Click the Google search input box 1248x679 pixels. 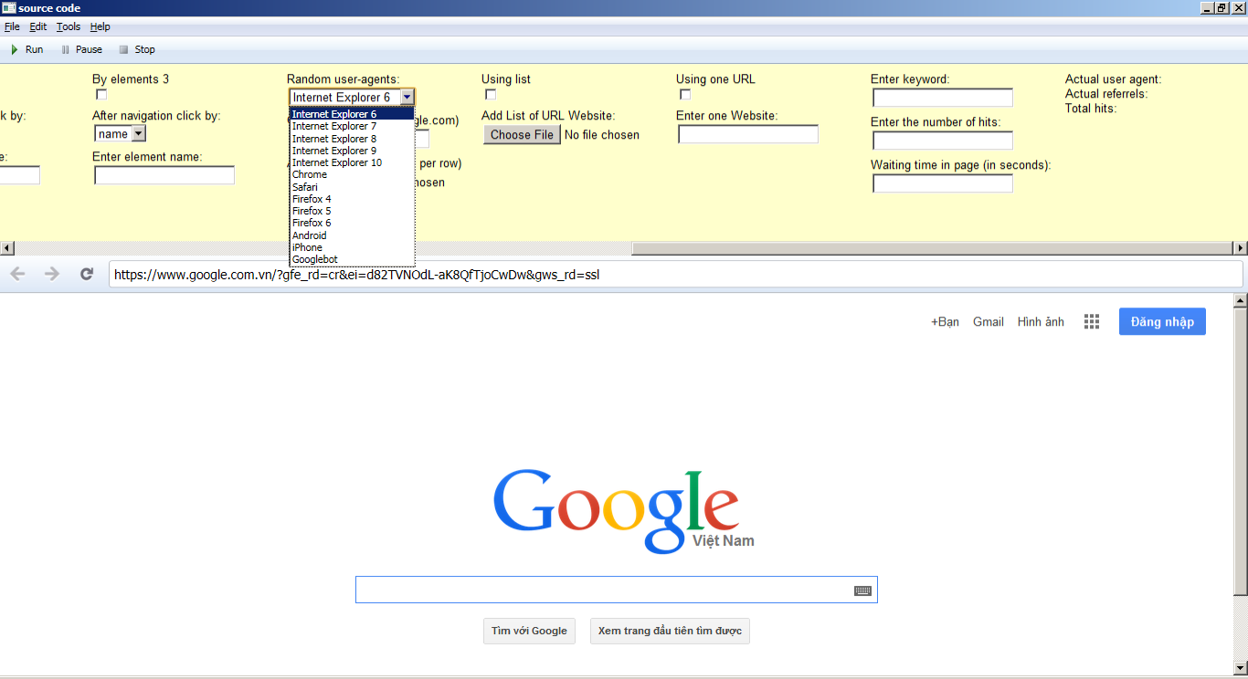point(617,590)
